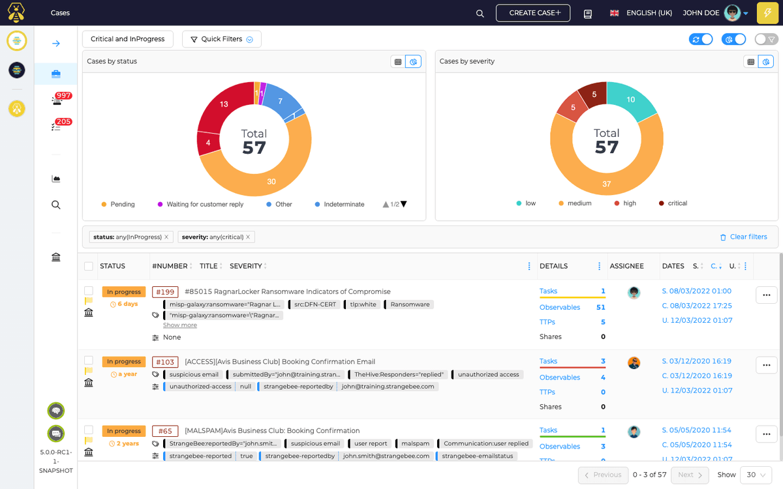Toggle Pending legend entry in status chart
This screenshot has height=489, width=783.
(x=118, y=204)
